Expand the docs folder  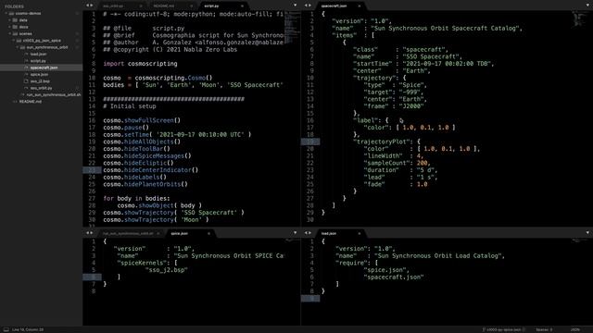pos(10,27)
